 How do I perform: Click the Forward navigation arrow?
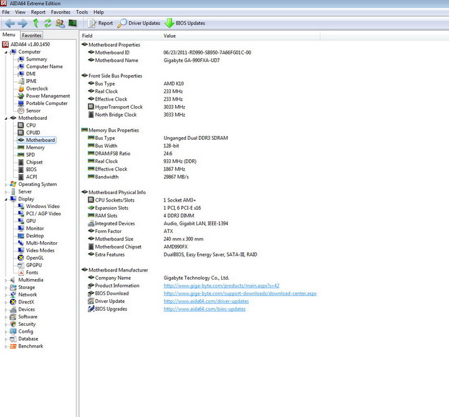point(22,23)
